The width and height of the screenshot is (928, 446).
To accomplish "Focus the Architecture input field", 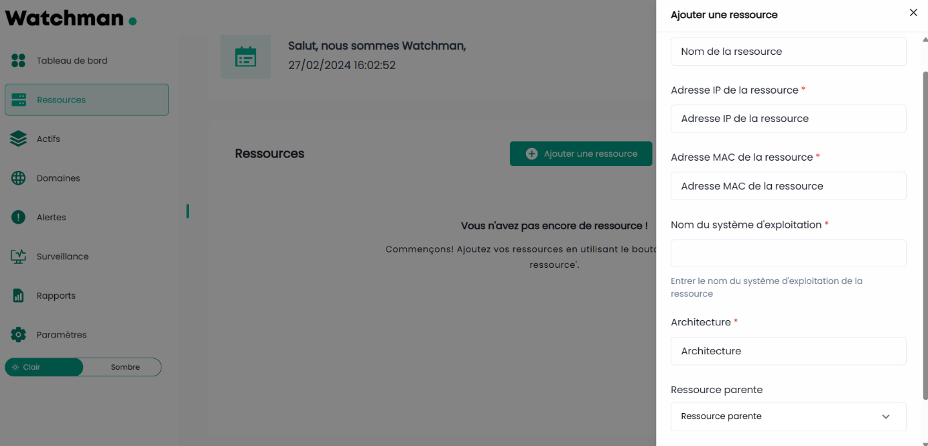I will 788,351.
